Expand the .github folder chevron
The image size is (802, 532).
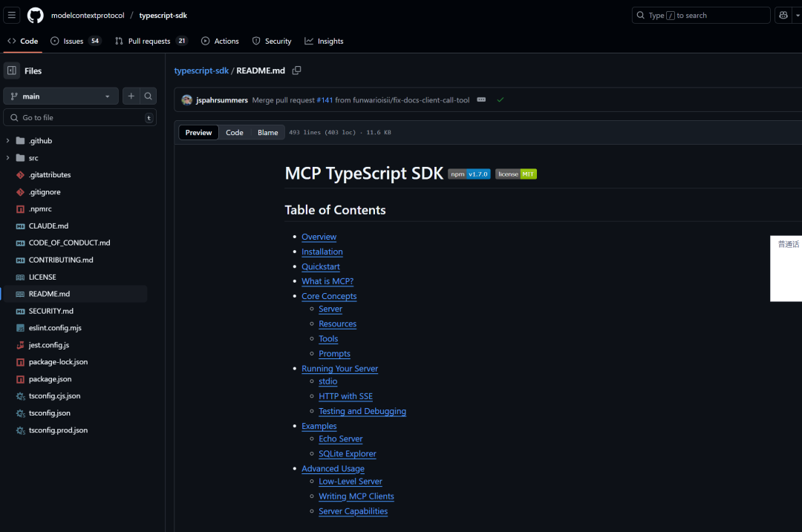[7, 140]
